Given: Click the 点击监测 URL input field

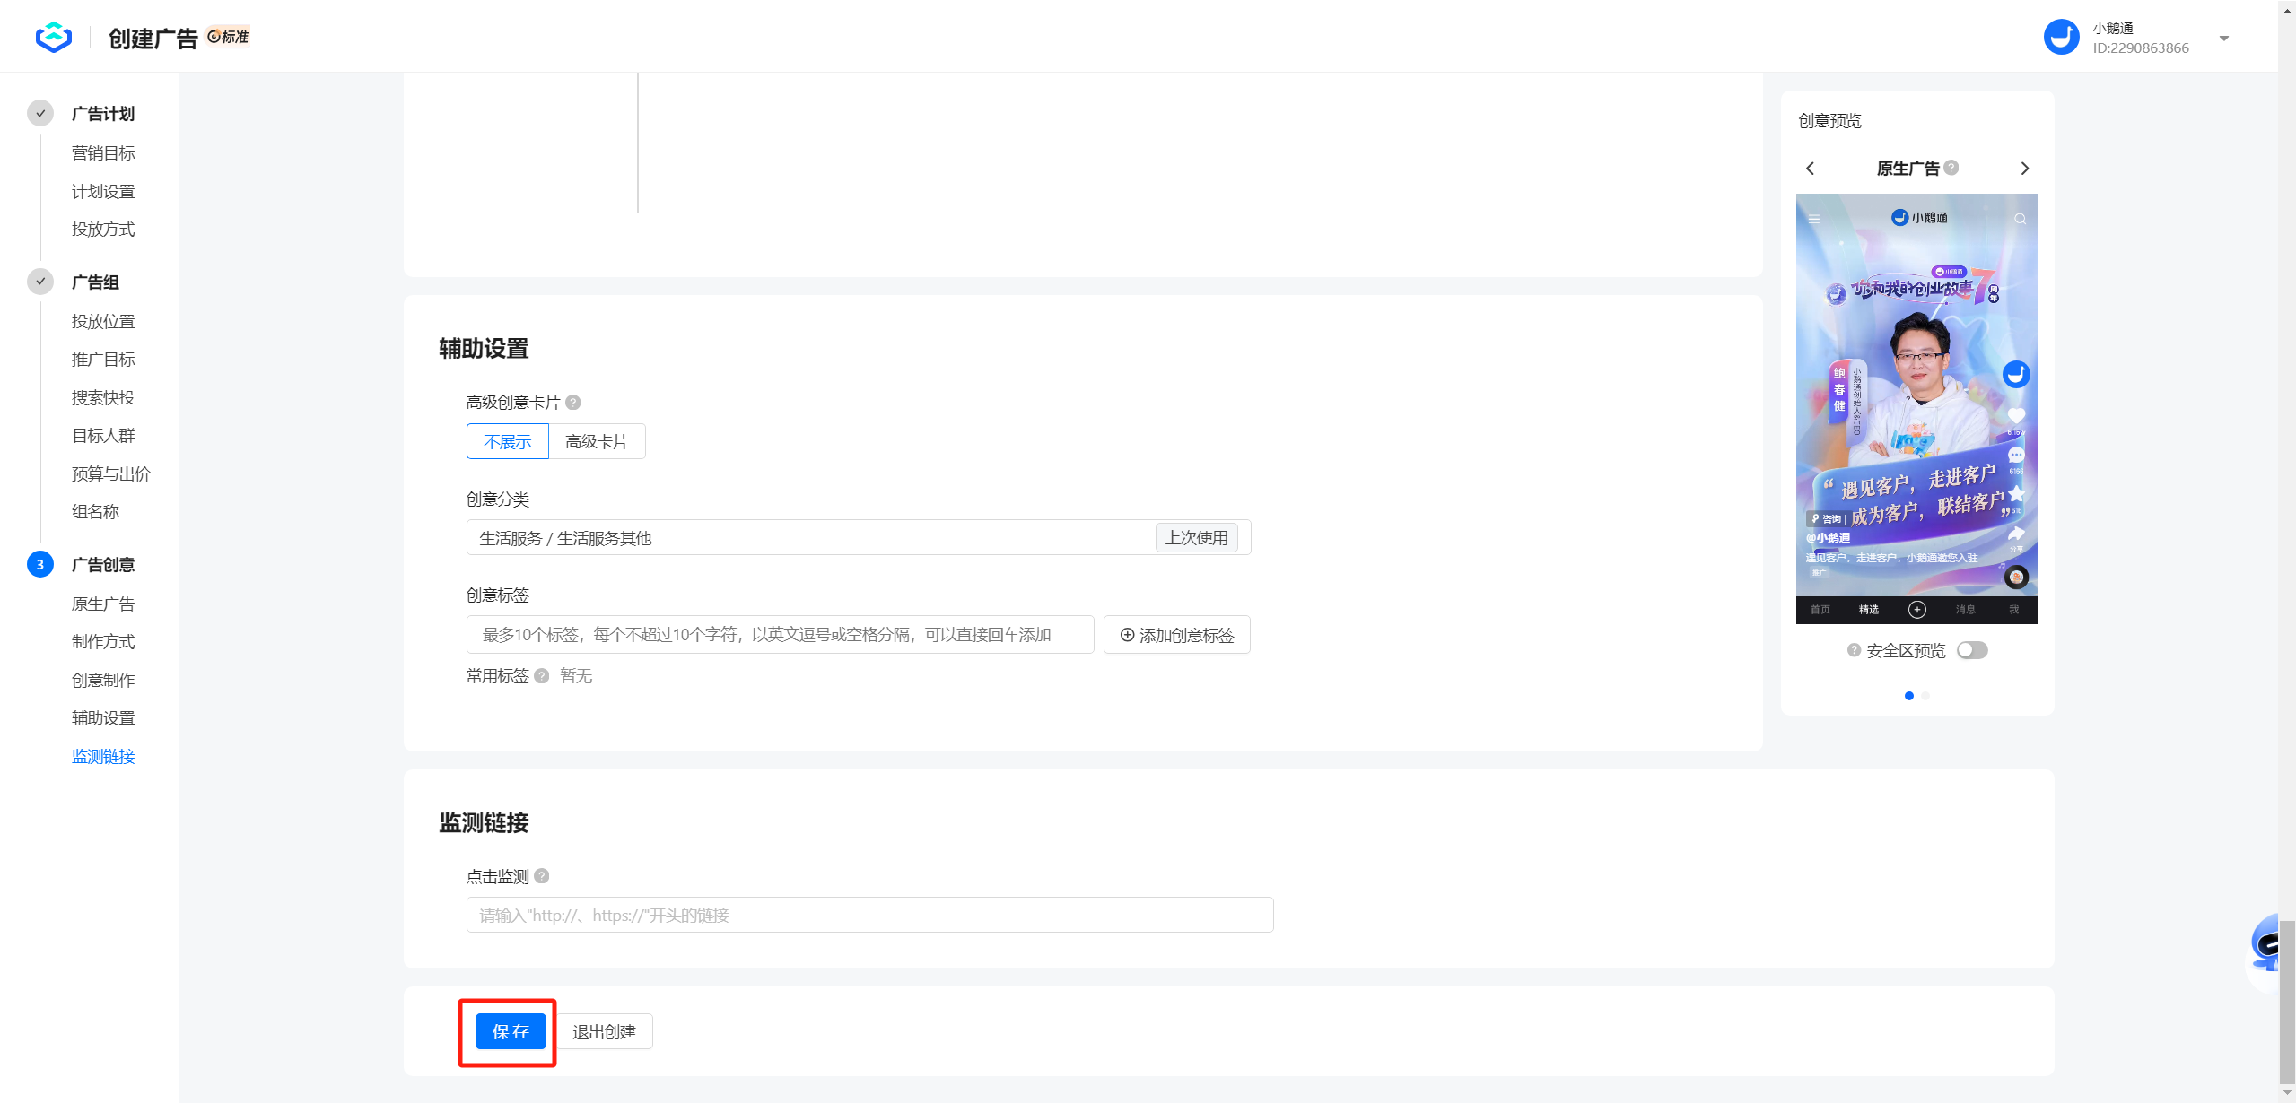Looking at the screenshot, I should point(870,915).
